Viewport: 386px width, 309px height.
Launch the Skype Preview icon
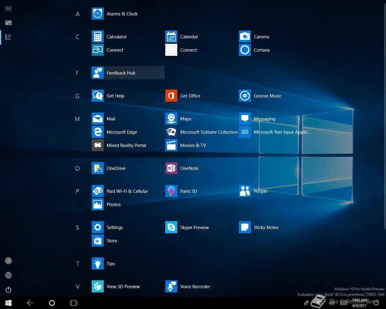pos(171,228)
